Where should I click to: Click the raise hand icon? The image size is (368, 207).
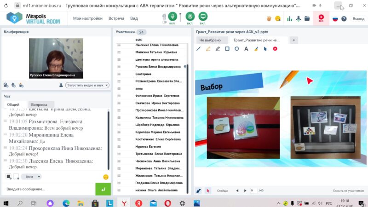269,18
